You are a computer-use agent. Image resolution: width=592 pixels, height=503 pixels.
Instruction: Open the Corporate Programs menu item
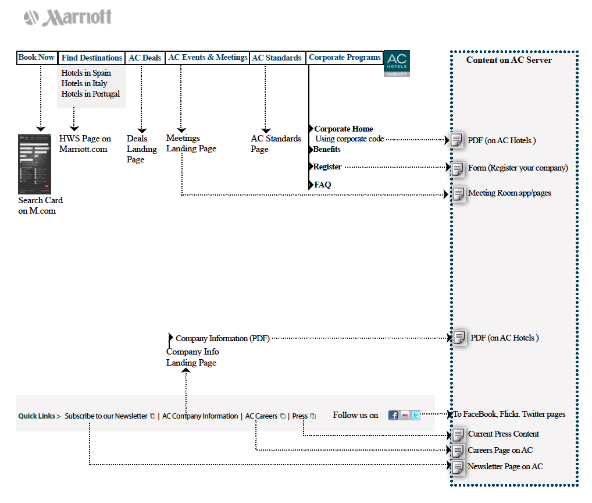tap(345, 58)
